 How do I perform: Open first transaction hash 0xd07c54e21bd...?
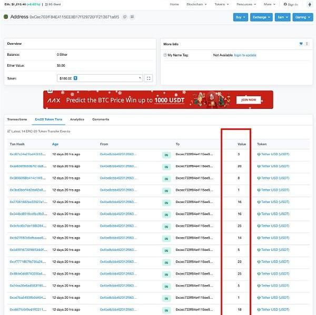click(x=27, y=154)
